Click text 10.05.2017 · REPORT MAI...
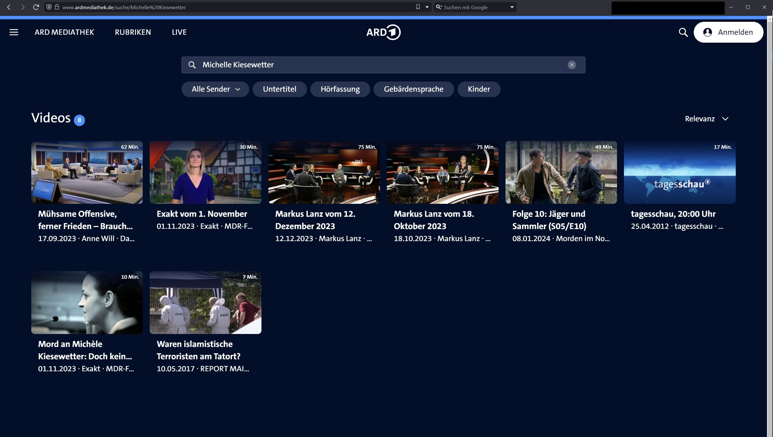The height and width of the screenshot is (437, 773). (x=203, y=369)
